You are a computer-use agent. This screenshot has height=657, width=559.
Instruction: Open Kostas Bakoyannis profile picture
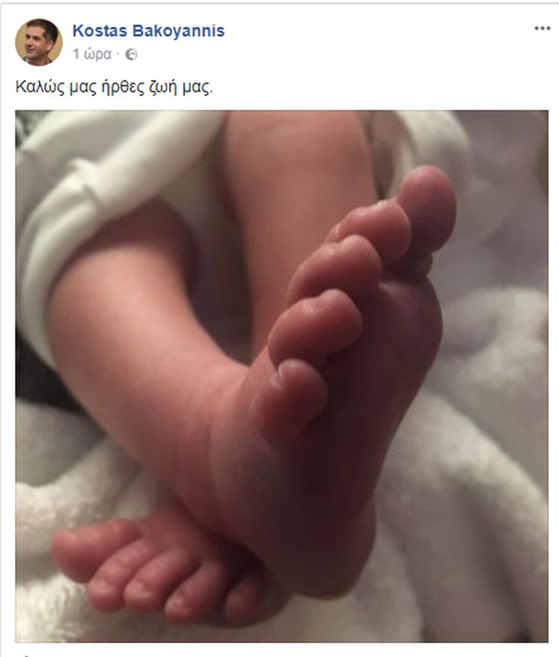pyautogui.click(x=39, y=42)
